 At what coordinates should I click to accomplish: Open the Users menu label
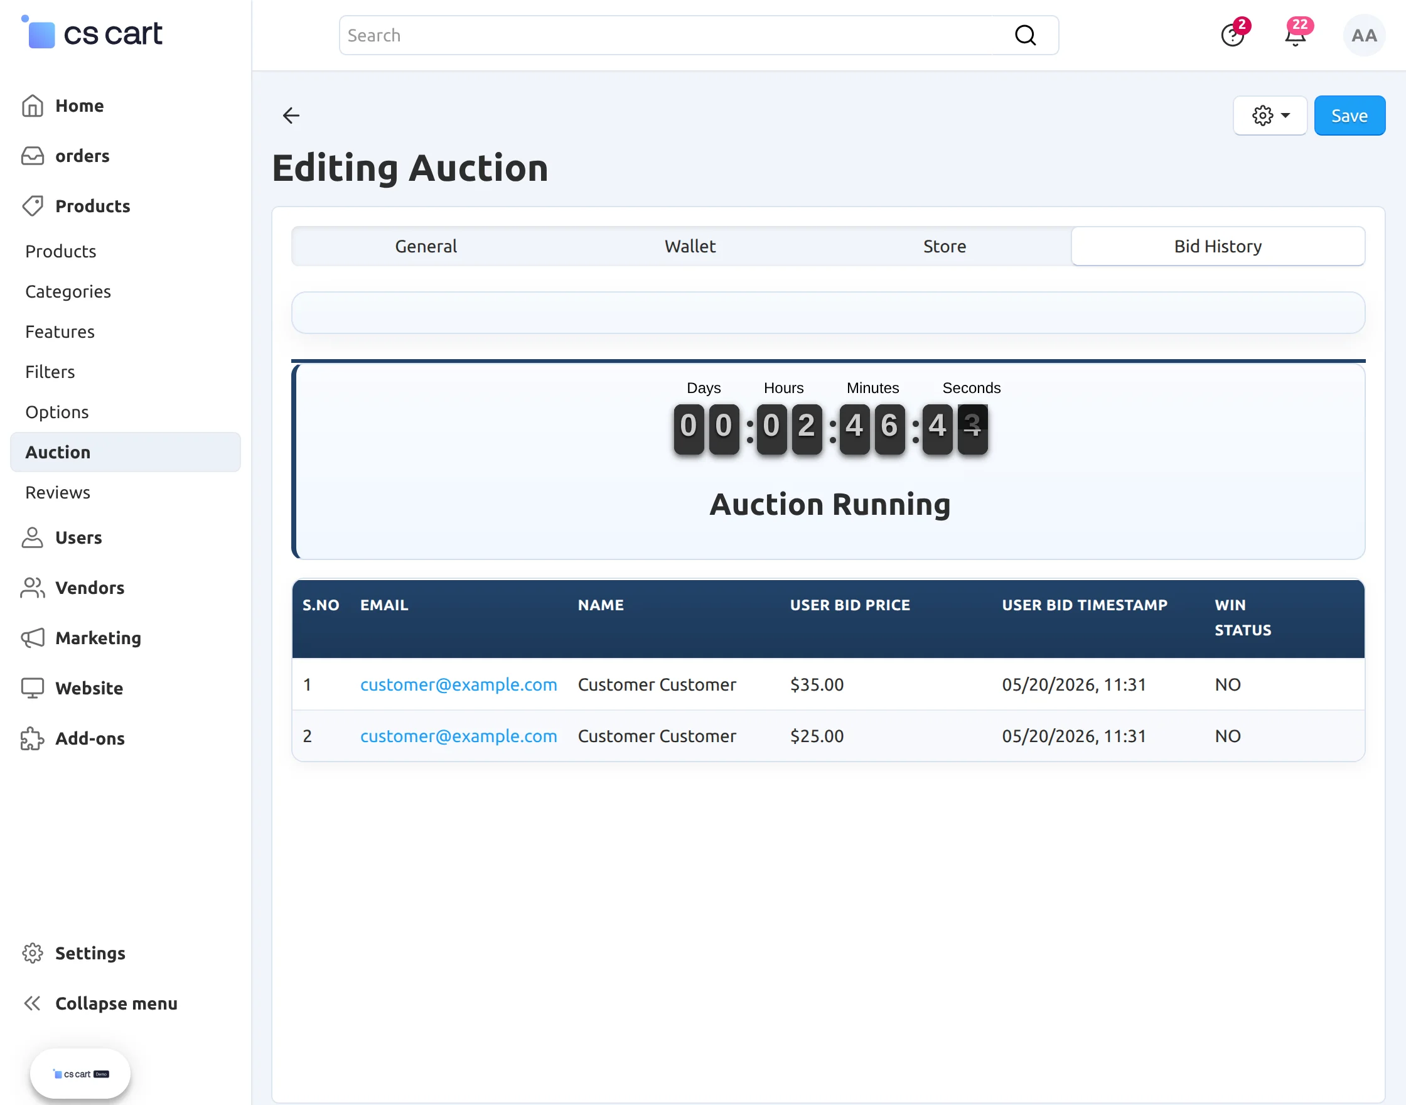click(x=78, y=537)
